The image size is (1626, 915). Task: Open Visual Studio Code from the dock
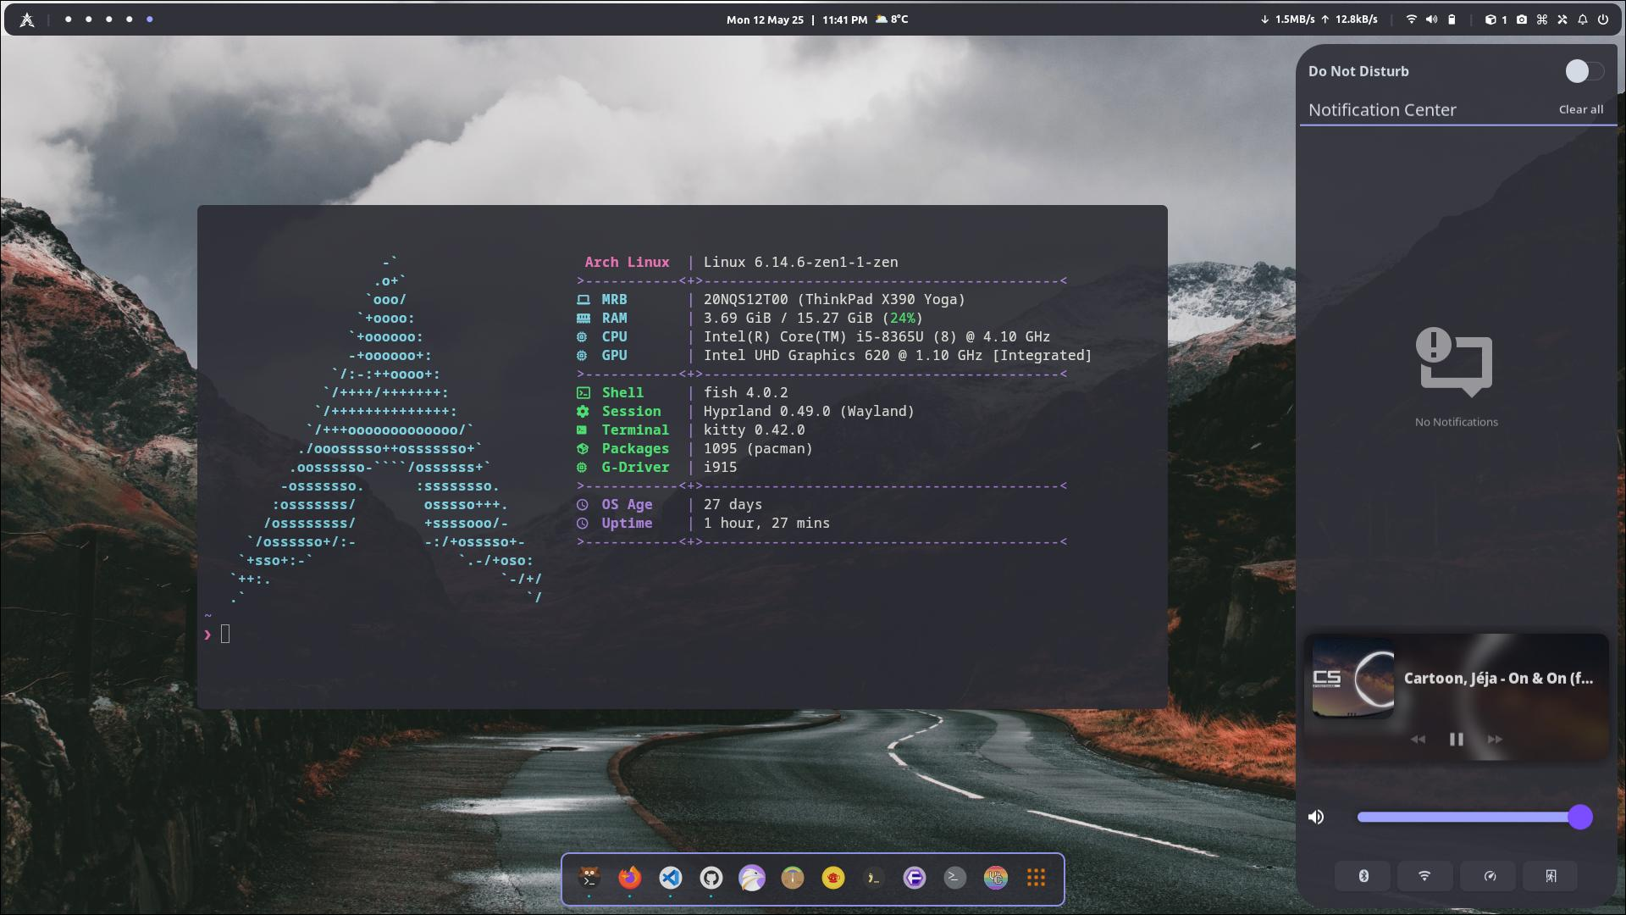pyautogui.click(x=671, y=878)
